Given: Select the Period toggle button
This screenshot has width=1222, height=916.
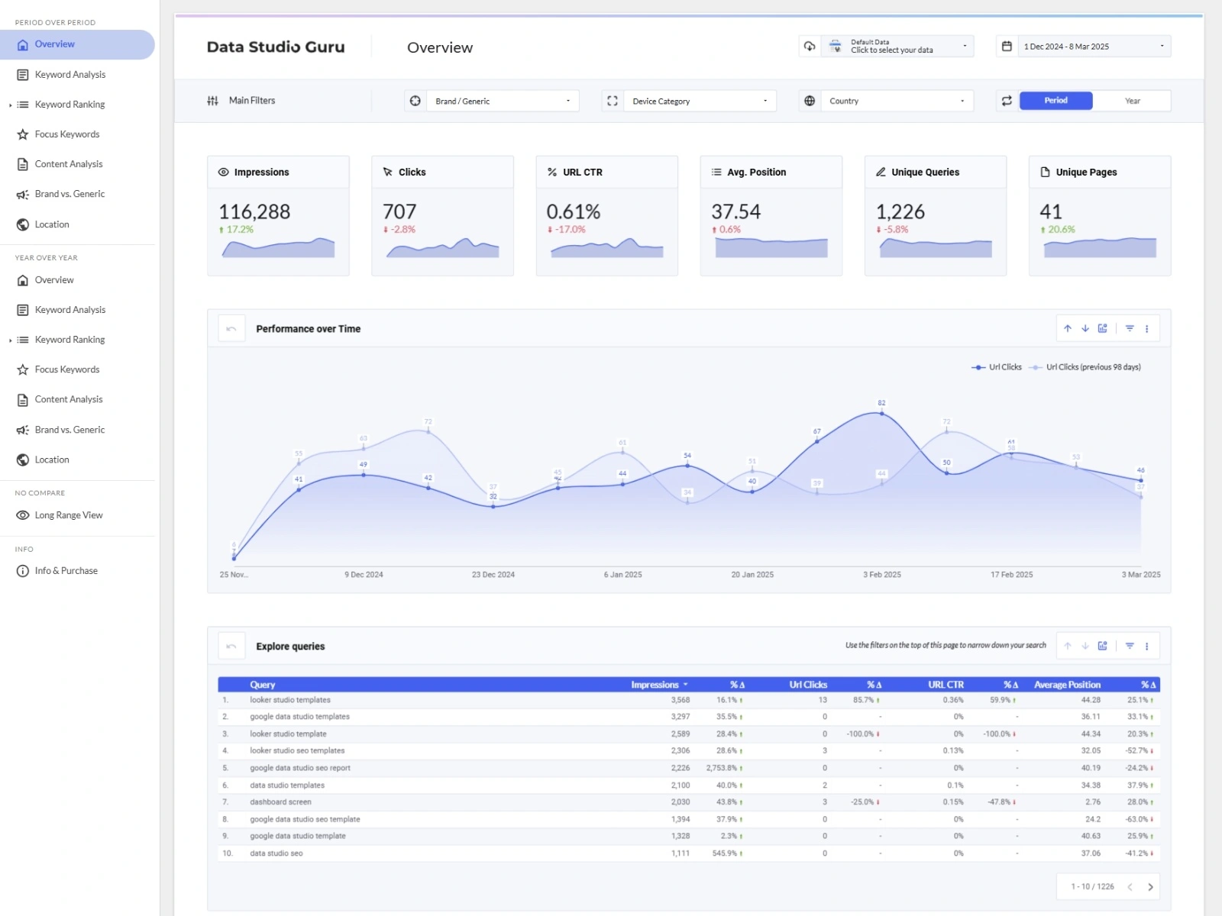Looking at the screenshot, I should point(1055,100).
